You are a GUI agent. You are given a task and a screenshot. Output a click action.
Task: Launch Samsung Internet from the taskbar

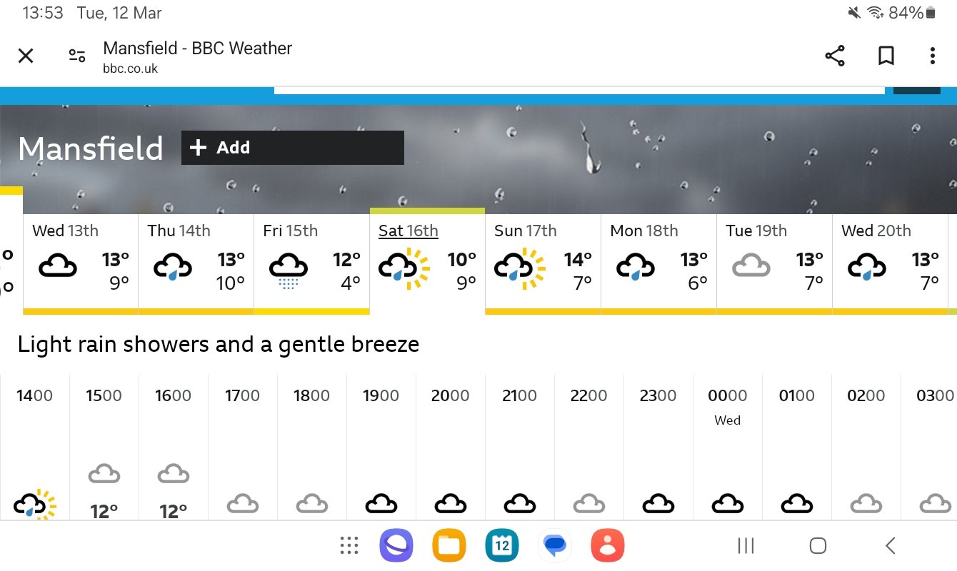(396, 546)
